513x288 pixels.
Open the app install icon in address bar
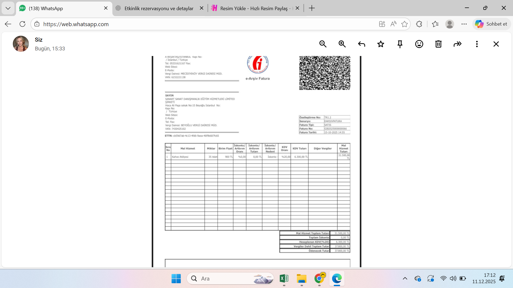(x=382, y=24)
